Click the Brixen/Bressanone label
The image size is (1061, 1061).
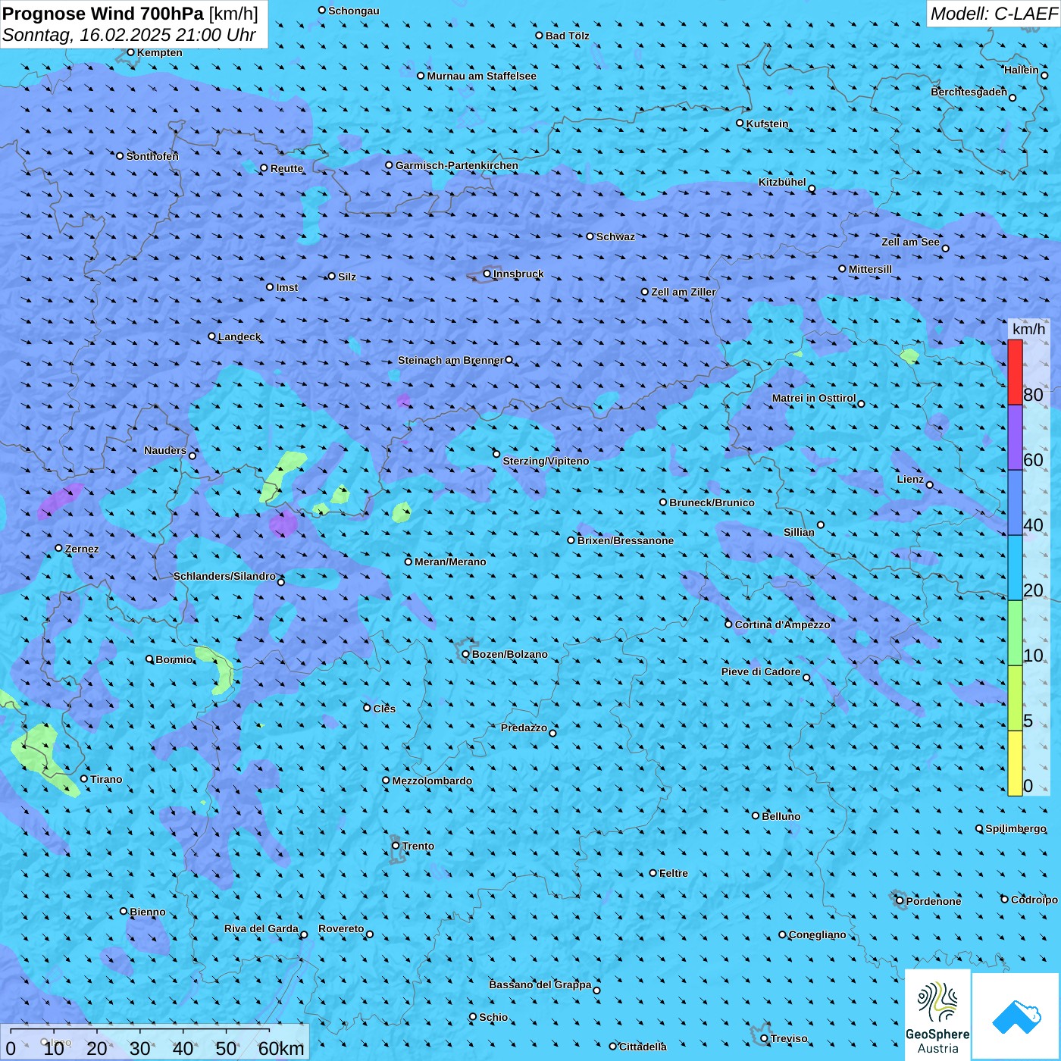pos(625,540)
